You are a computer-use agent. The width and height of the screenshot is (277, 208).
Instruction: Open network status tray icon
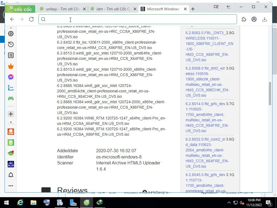[236, 203]
